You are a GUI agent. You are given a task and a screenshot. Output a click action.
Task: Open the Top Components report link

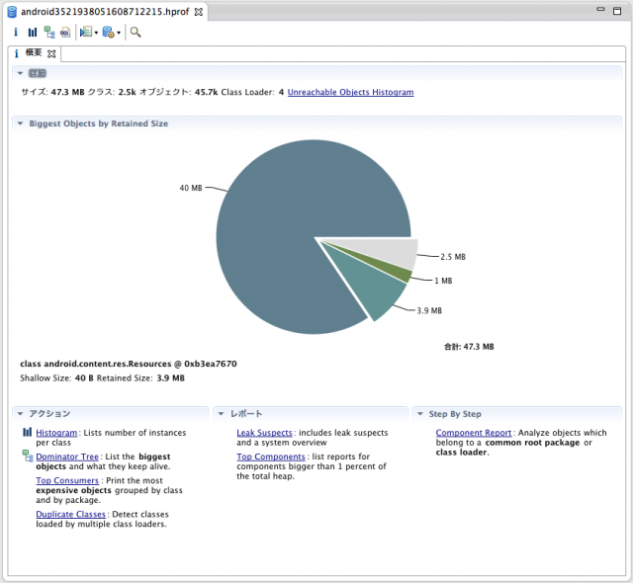coord(271,457)
